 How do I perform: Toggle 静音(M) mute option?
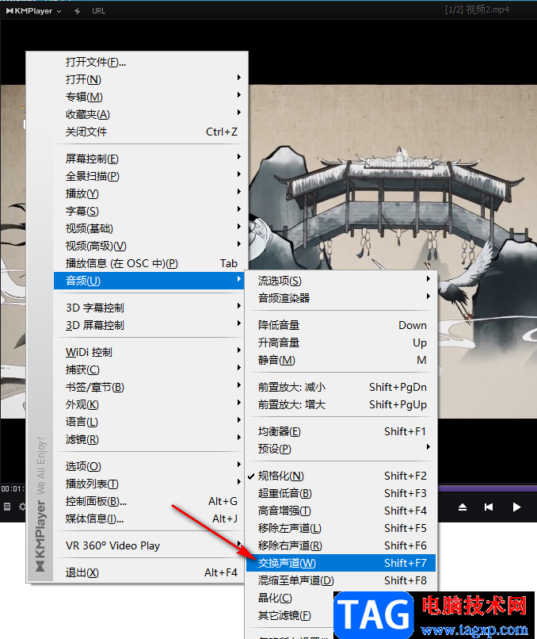tap(341, 360)
